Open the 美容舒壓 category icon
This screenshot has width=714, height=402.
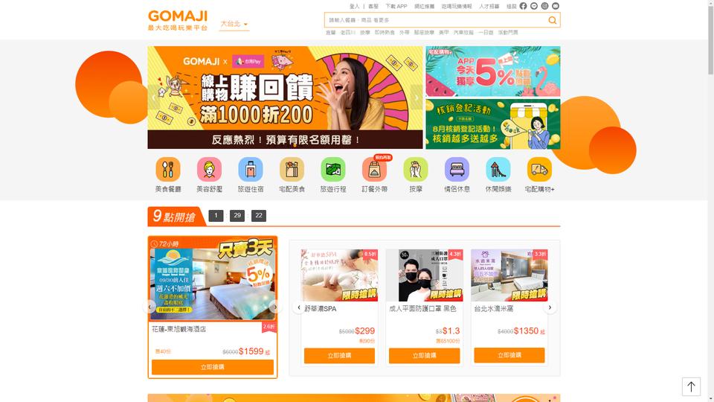[209, 170]
